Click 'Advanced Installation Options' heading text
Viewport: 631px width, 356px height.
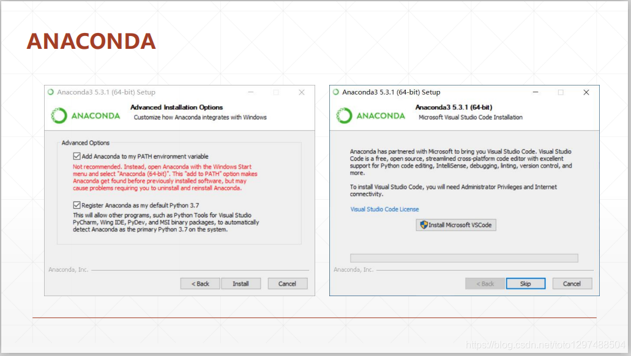[177, 107]
